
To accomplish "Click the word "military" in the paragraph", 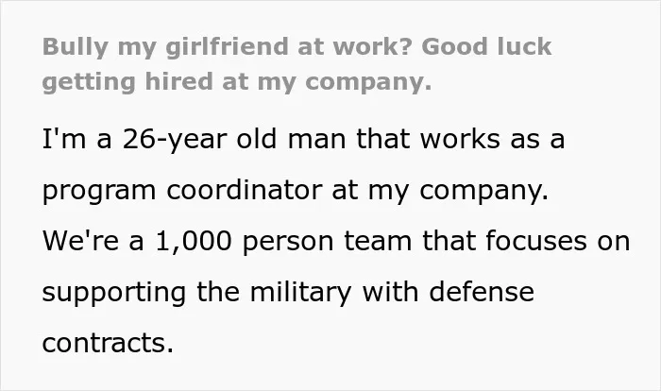I will click(x=300, y=292).
